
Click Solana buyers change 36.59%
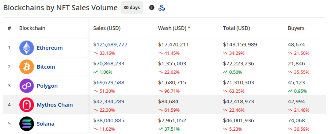pos(299,129)
